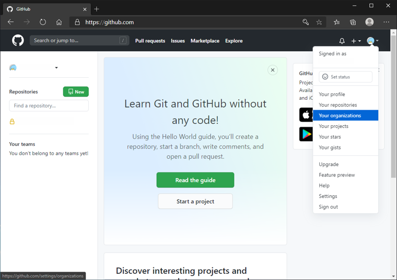Dismiss the Learn Git card with the X
This screenshot has width=397, height=280.
[x=273, y=70]
